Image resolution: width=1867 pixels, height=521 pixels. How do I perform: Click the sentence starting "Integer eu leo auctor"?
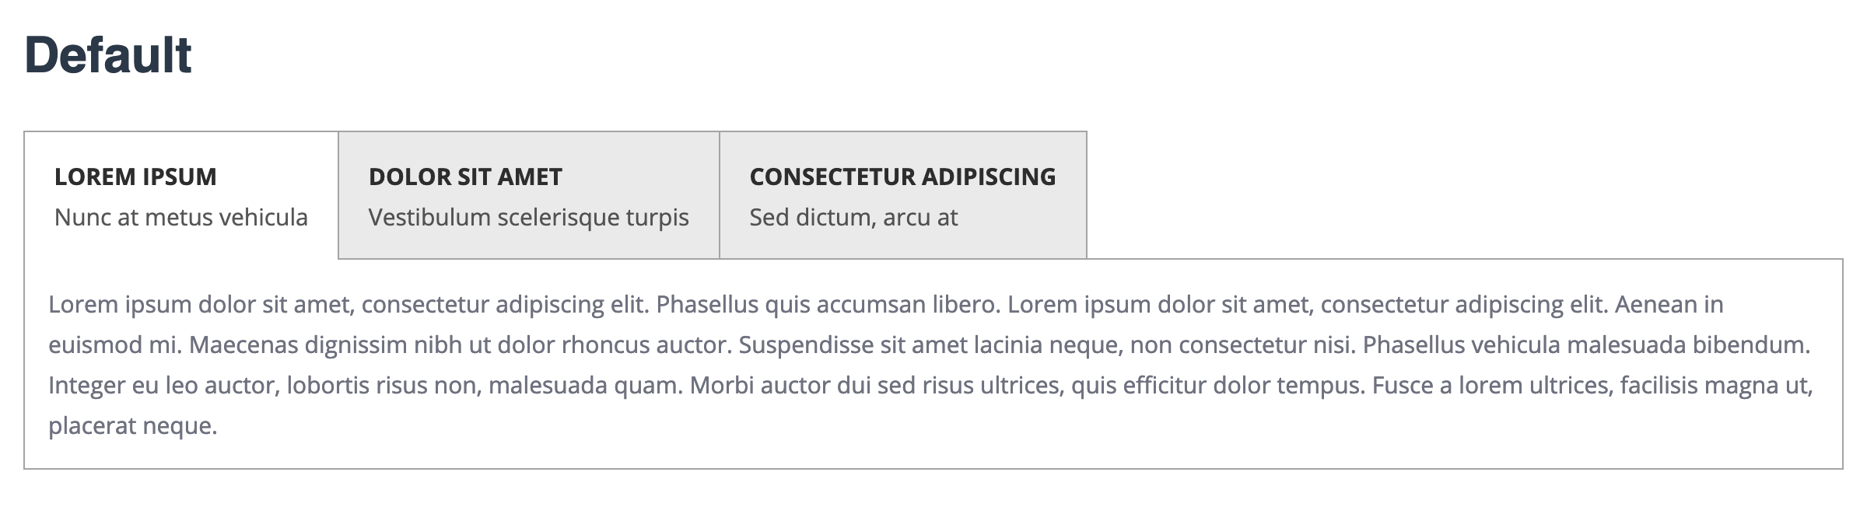(x=366, y=386)
